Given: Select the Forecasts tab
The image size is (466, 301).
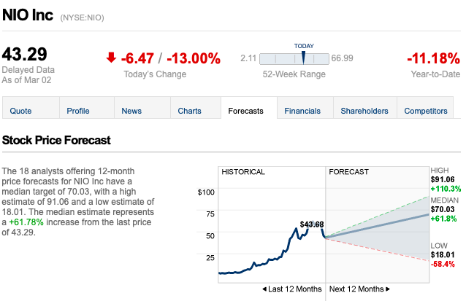Looking at the screenshot, I should point(249,108).
